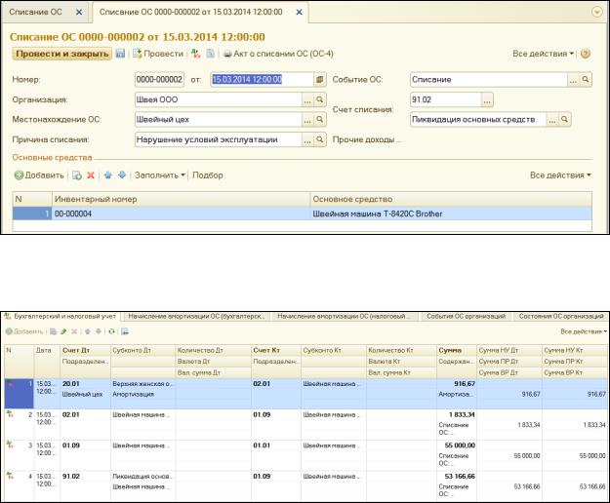Image resolution: width=610 pixels, height=503 pixels.
Task: Open the help question mark icon
Action: click(x=585, y=54)
